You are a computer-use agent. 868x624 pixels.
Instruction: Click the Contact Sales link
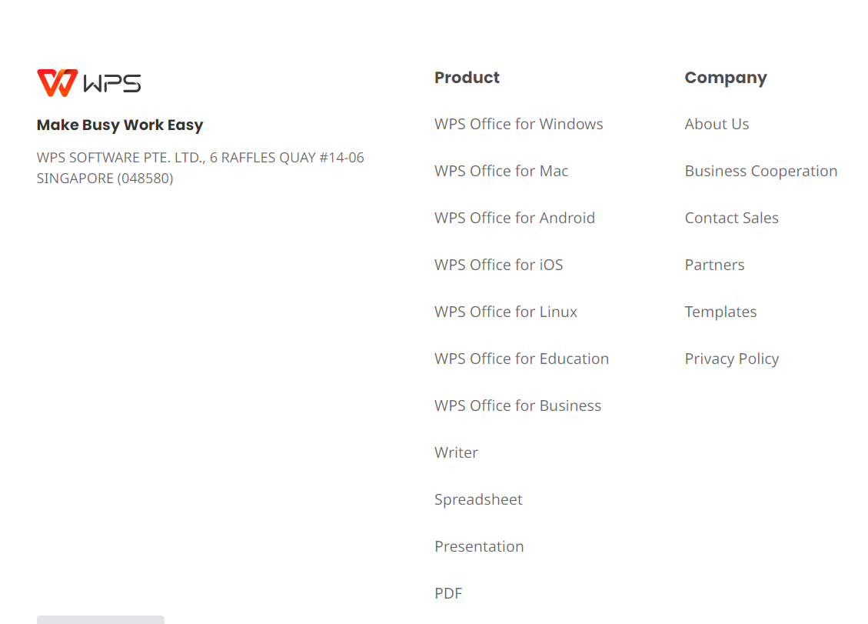731,218
